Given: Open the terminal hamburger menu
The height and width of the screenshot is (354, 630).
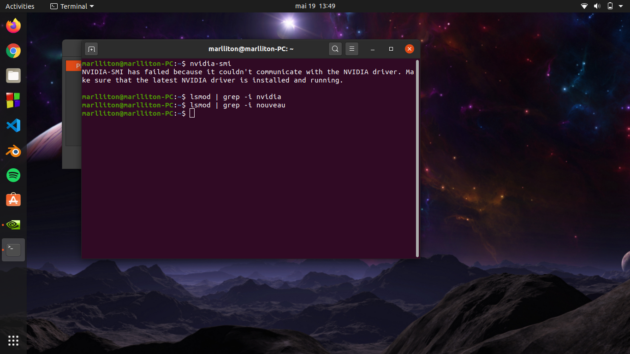Looking at the screenshot, I should 352,49.
